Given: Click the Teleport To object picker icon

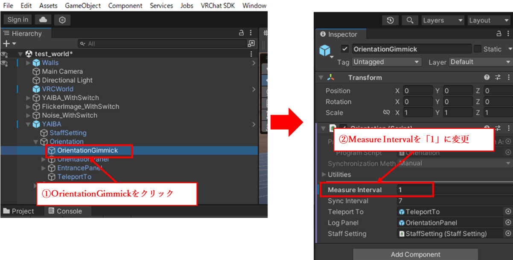Looking at the screenshot, I should coord(508,212).
